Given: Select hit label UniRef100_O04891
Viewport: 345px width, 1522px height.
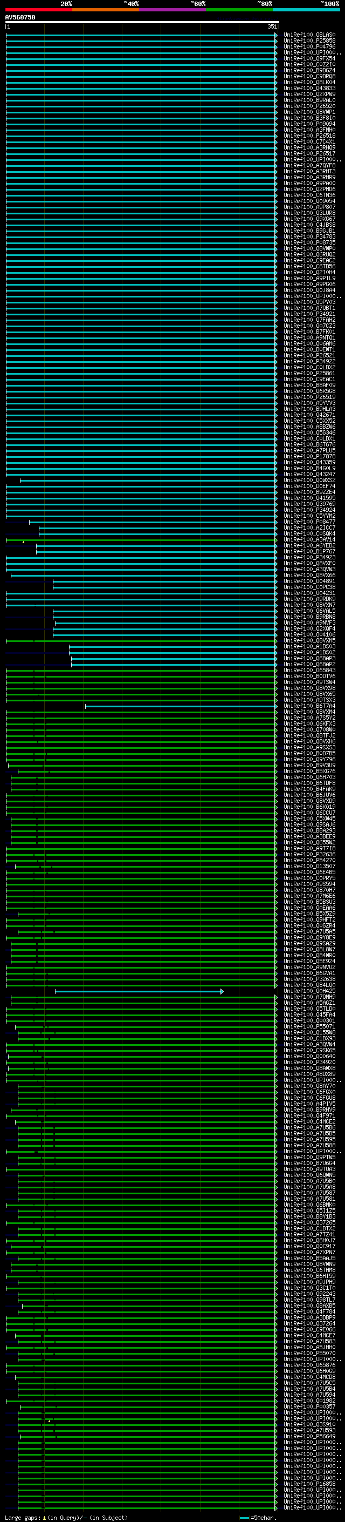Looking at the screenshot, I should pos(309,581).
